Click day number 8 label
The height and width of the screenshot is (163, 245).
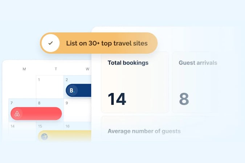[x=39, y=103]
